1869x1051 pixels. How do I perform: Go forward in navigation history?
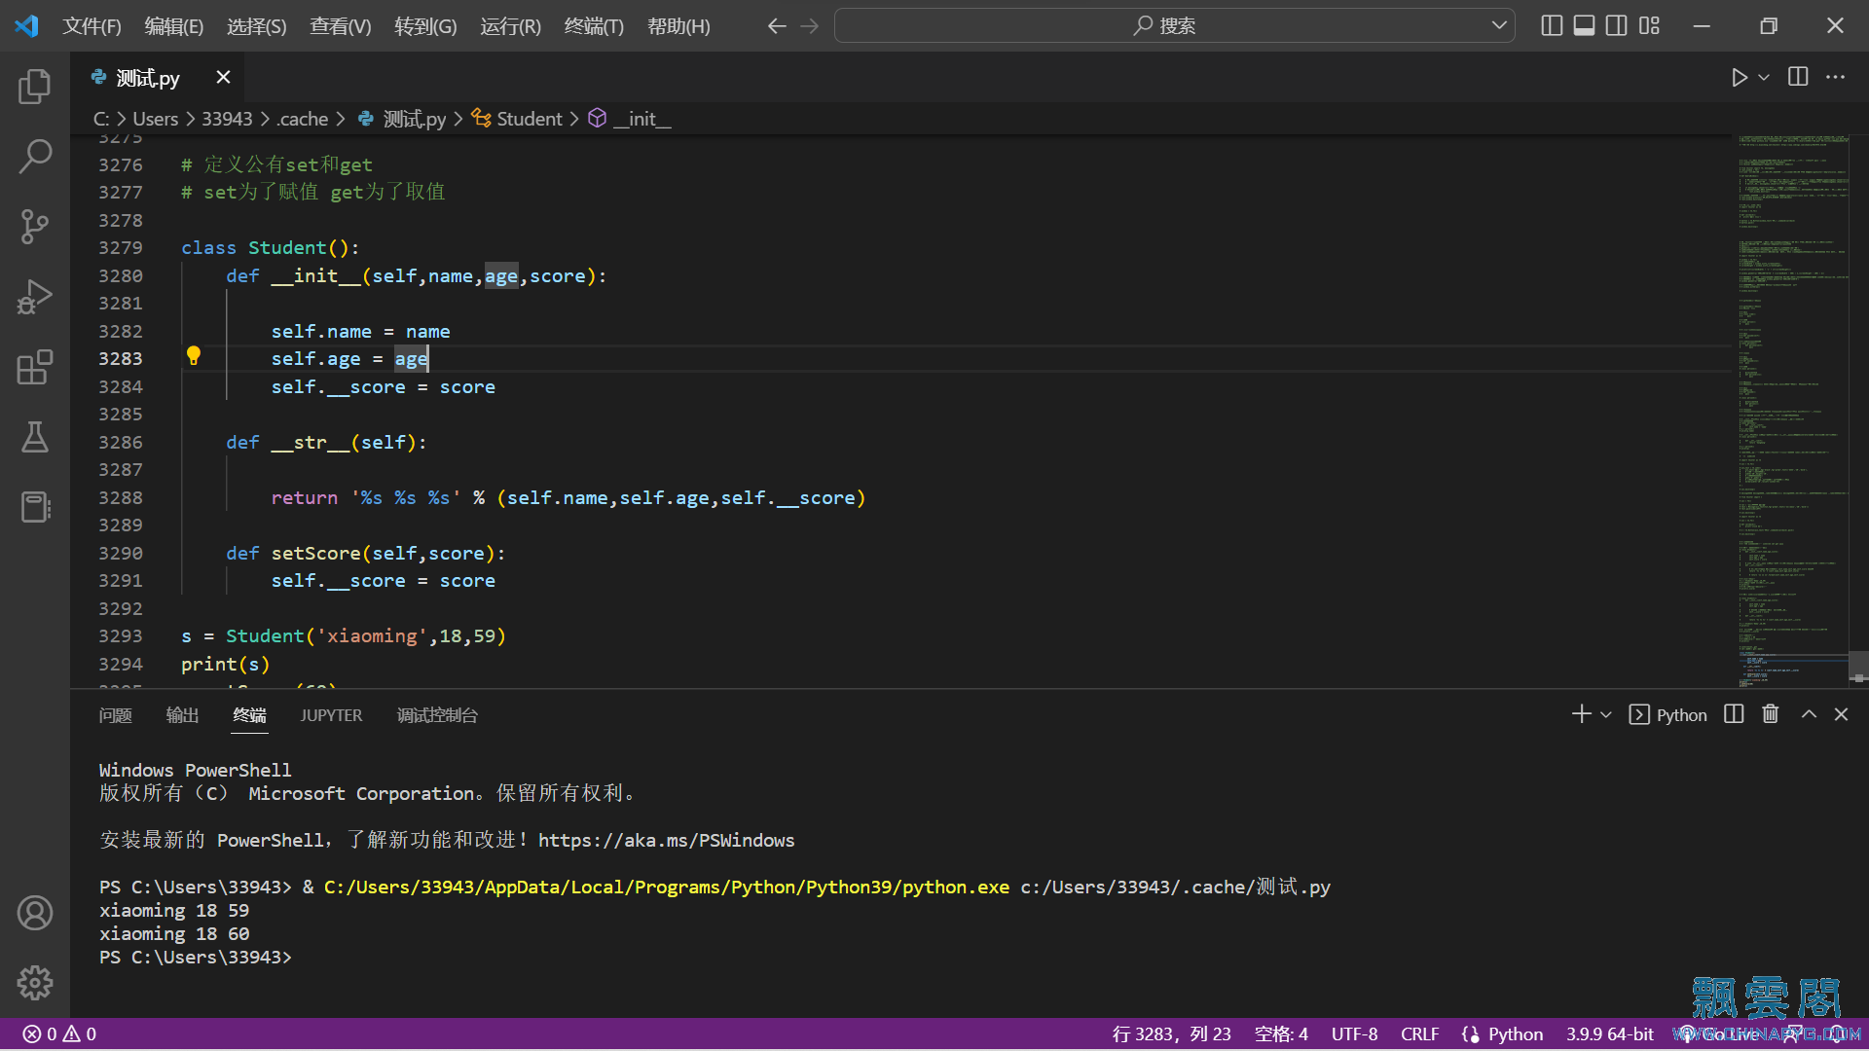(809, 26)
